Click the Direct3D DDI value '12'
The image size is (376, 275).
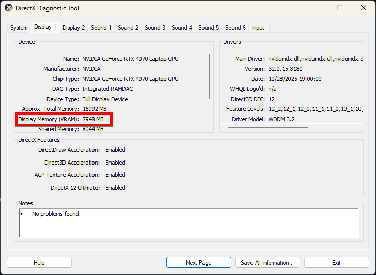click(x=272, y=99)
